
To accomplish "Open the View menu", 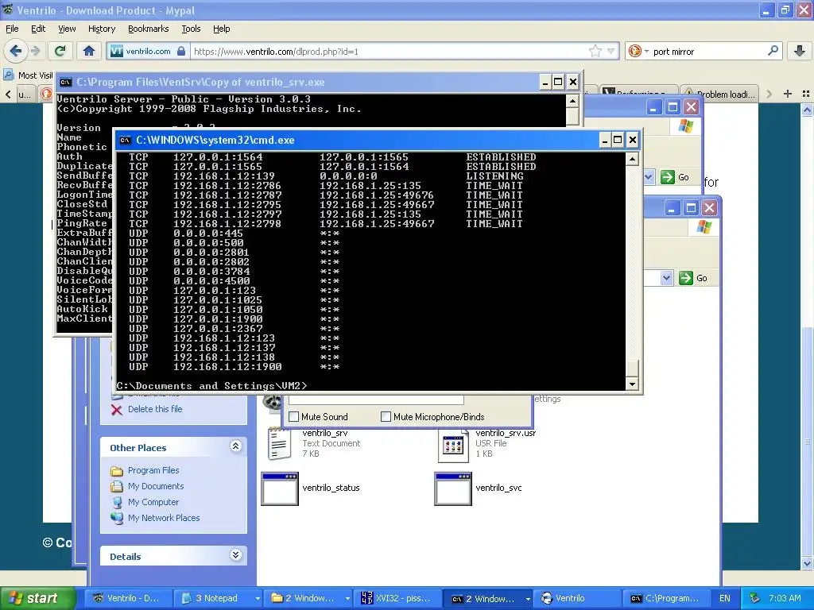I will pyautogui.click(x=67, y=29).
